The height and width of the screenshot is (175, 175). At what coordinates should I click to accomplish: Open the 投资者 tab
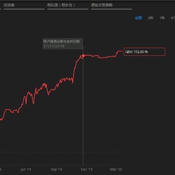tap(9, 5)
